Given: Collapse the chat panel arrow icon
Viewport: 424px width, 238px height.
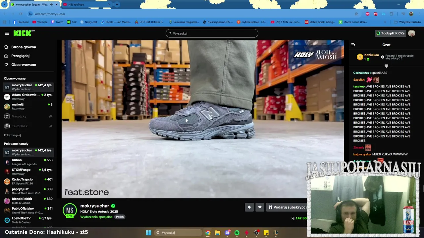Looking at the screenshot, I should pyautogui.click(x=353, y=45).
